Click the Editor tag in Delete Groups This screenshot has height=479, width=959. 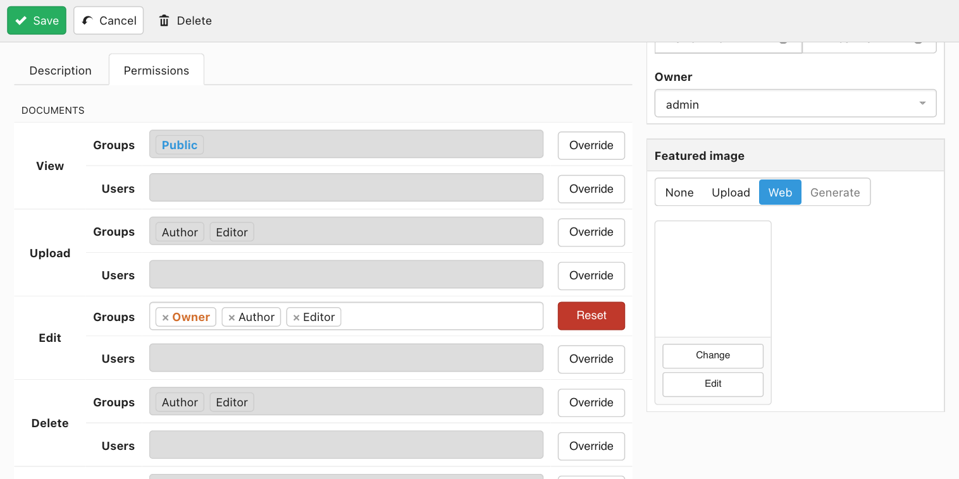[232, 403]
